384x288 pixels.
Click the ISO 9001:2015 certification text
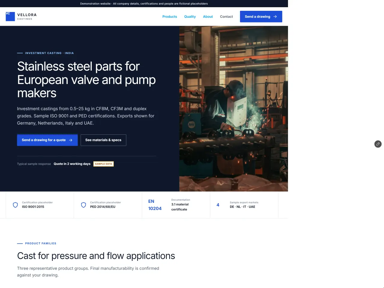33,207
